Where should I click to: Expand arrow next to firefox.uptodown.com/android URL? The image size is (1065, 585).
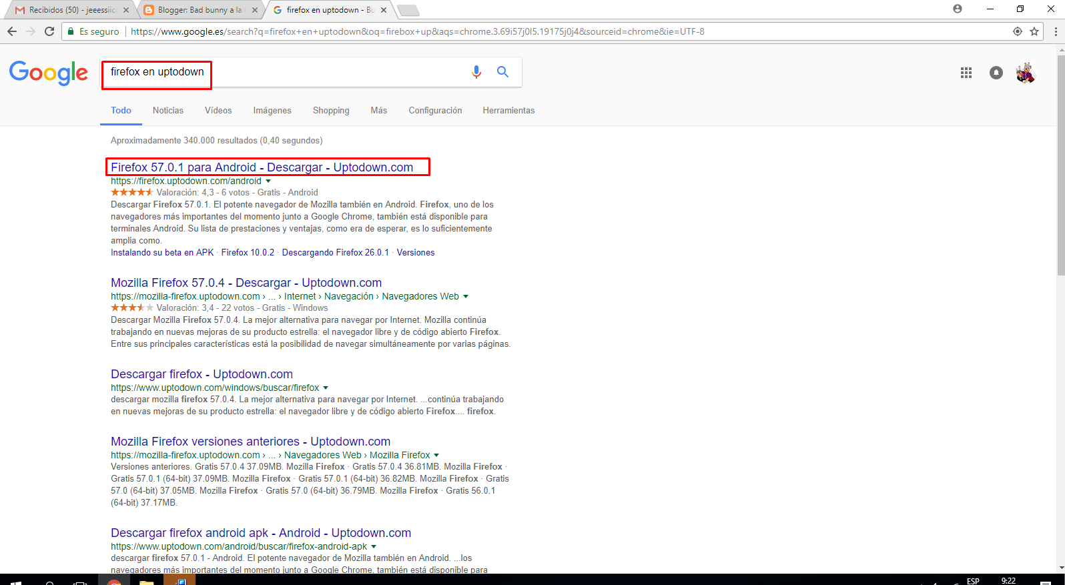pyautogui.click(x=268, y=181)
